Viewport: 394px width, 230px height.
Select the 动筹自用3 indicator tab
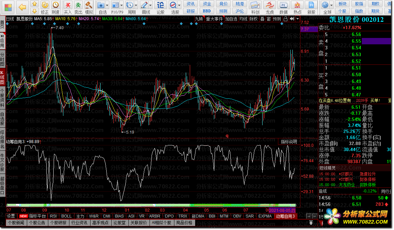[x=285, y=216]
